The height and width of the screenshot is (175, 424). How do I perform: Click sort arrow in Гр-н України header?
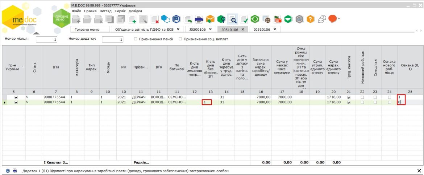23,67
